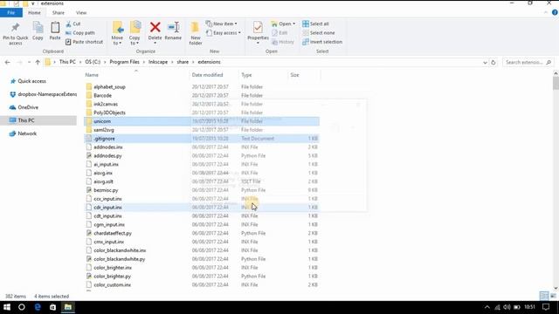Create a New folder
The width and height of the screenshot is (559, 314).
[196, 33]
